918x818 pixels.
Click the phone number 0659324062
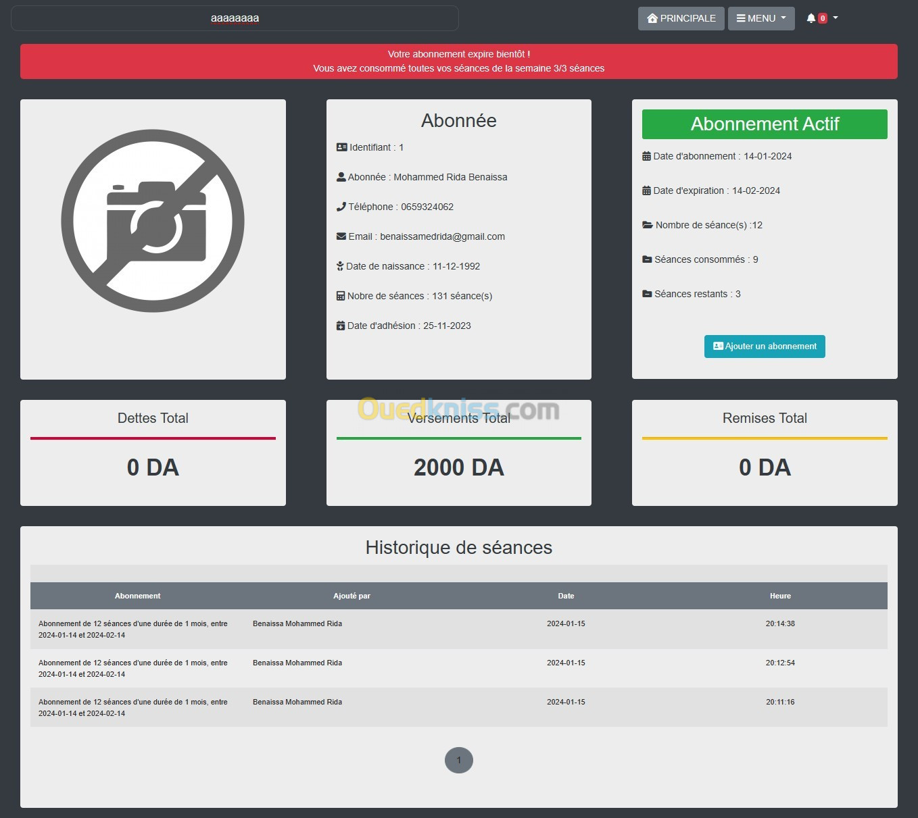tap(427, 207)
